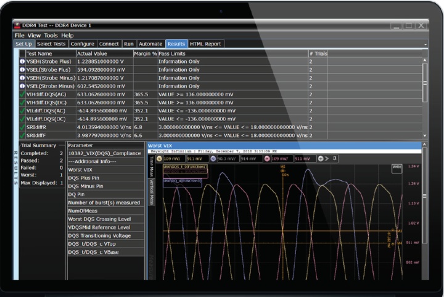Image resolution: width=444 pixels, height=297 pixels.
Task: Select VDQSMid Reference Level row
Action: pyautogui.click(x=105, y=227)
